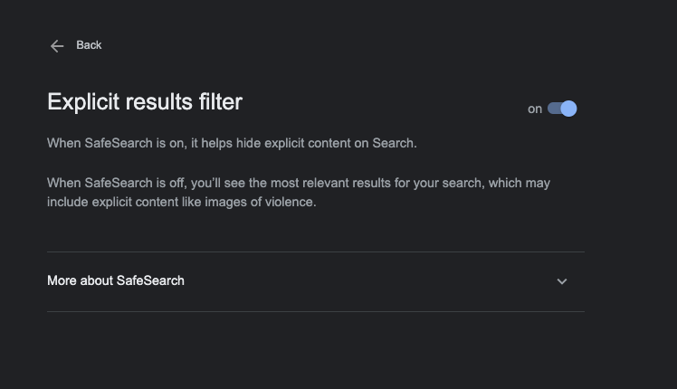Go back using the left arrow
The image size is (677, 389).
tap(57, 45)
